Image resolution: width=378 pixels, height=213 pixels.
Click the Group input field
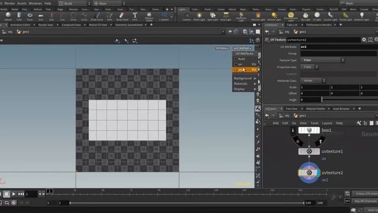coord(338,53)
